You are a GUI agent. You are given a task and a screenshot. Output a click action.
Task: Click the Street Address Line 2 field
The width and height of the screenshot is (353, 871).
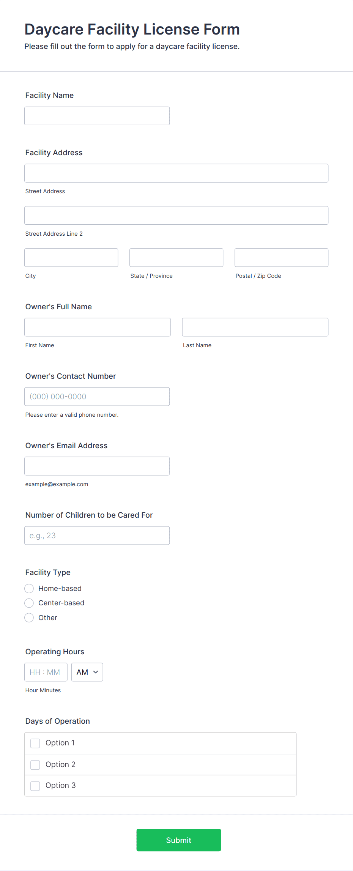(176, 215)
